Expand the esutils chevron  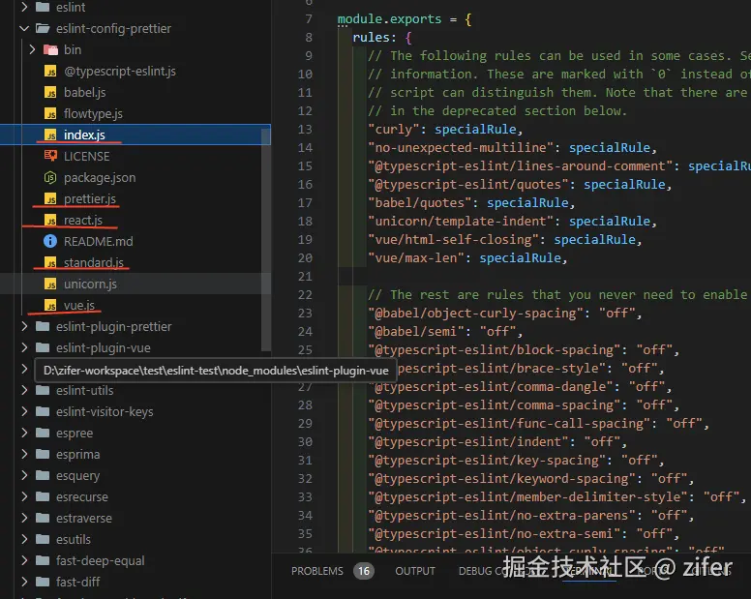[24, 539]
